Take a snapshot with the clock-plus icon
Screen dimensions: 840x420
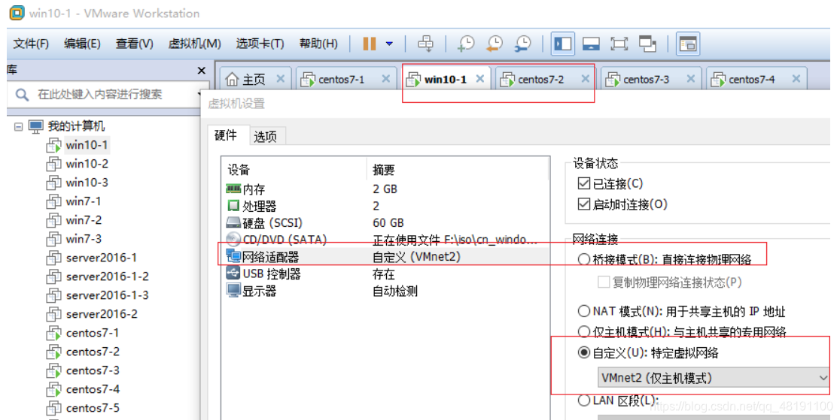pyautogui.click(x=466, y=44)
